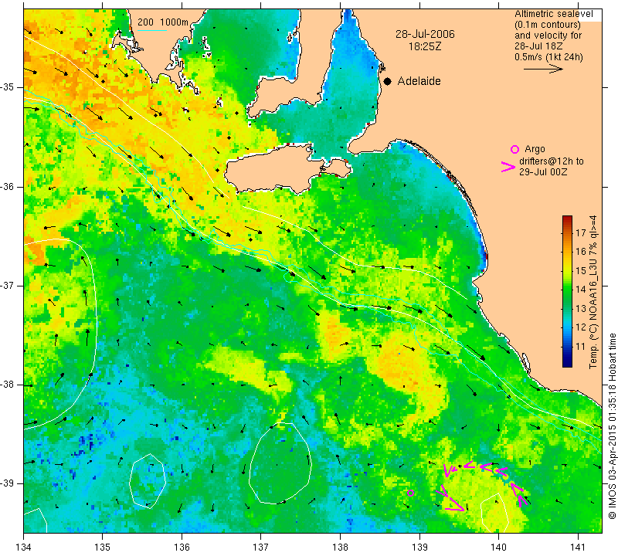
Task: Click the magenta Argo circle legend symbol
Action: (x=514, y=149)
